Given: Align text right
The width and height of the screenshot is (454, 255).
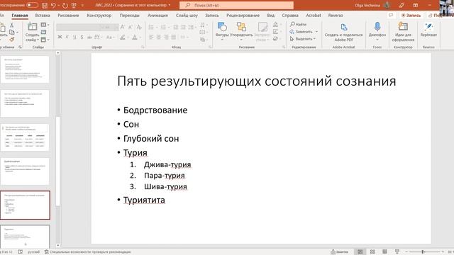Looking at the screenshot, I should click(166, 38).
